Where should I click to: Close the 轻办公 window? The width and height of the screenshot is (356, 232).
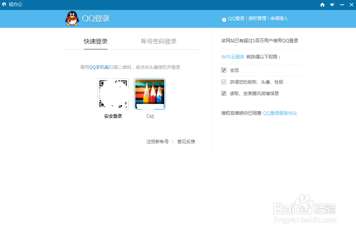click(x=352, y=4)
